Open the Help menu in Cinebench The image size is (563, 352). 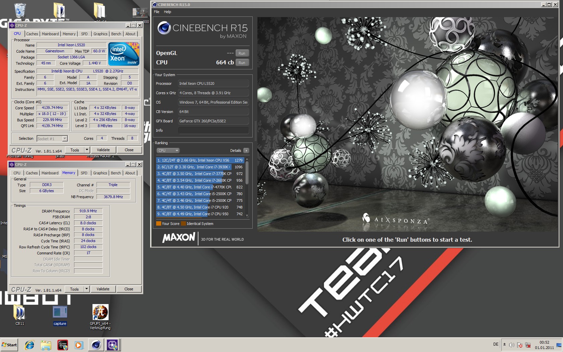pyautogui.click(x=167, y=12)
